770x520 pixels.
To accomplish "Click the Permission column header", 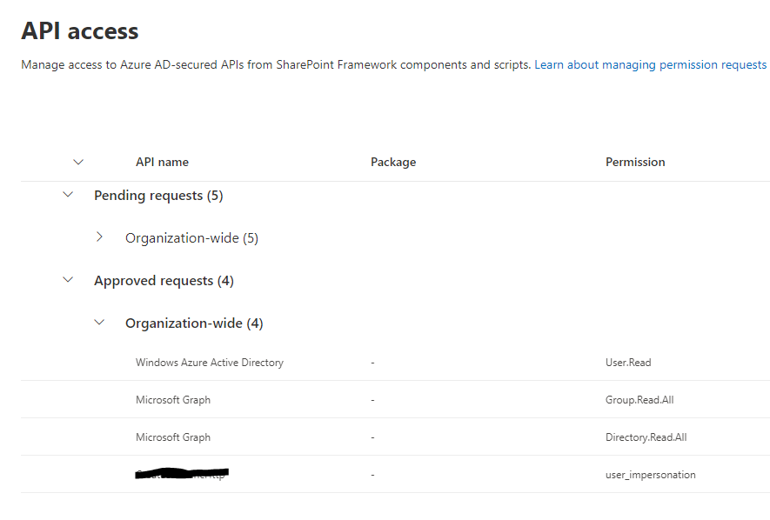I will (x=635, y=162).
